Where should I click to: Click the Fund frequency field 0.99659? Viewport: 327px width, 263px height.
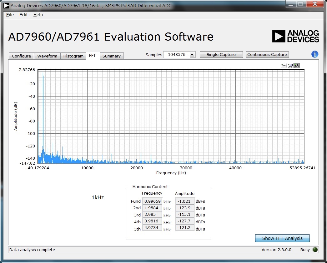click(153, 201)
